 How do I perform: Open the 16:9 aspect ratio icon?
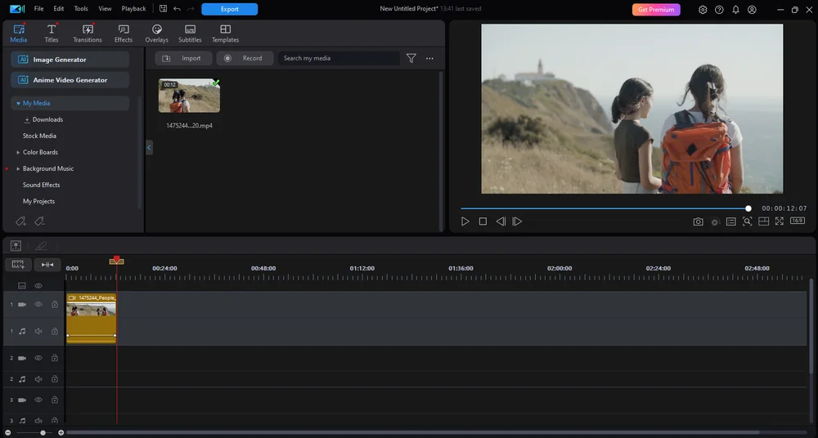click(x=797, y=221)
